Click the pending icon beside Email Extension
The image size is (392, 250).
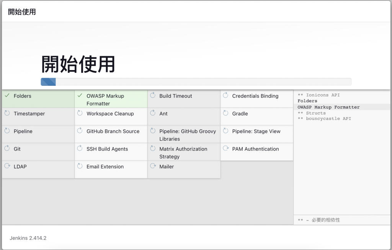click(80, 166)
